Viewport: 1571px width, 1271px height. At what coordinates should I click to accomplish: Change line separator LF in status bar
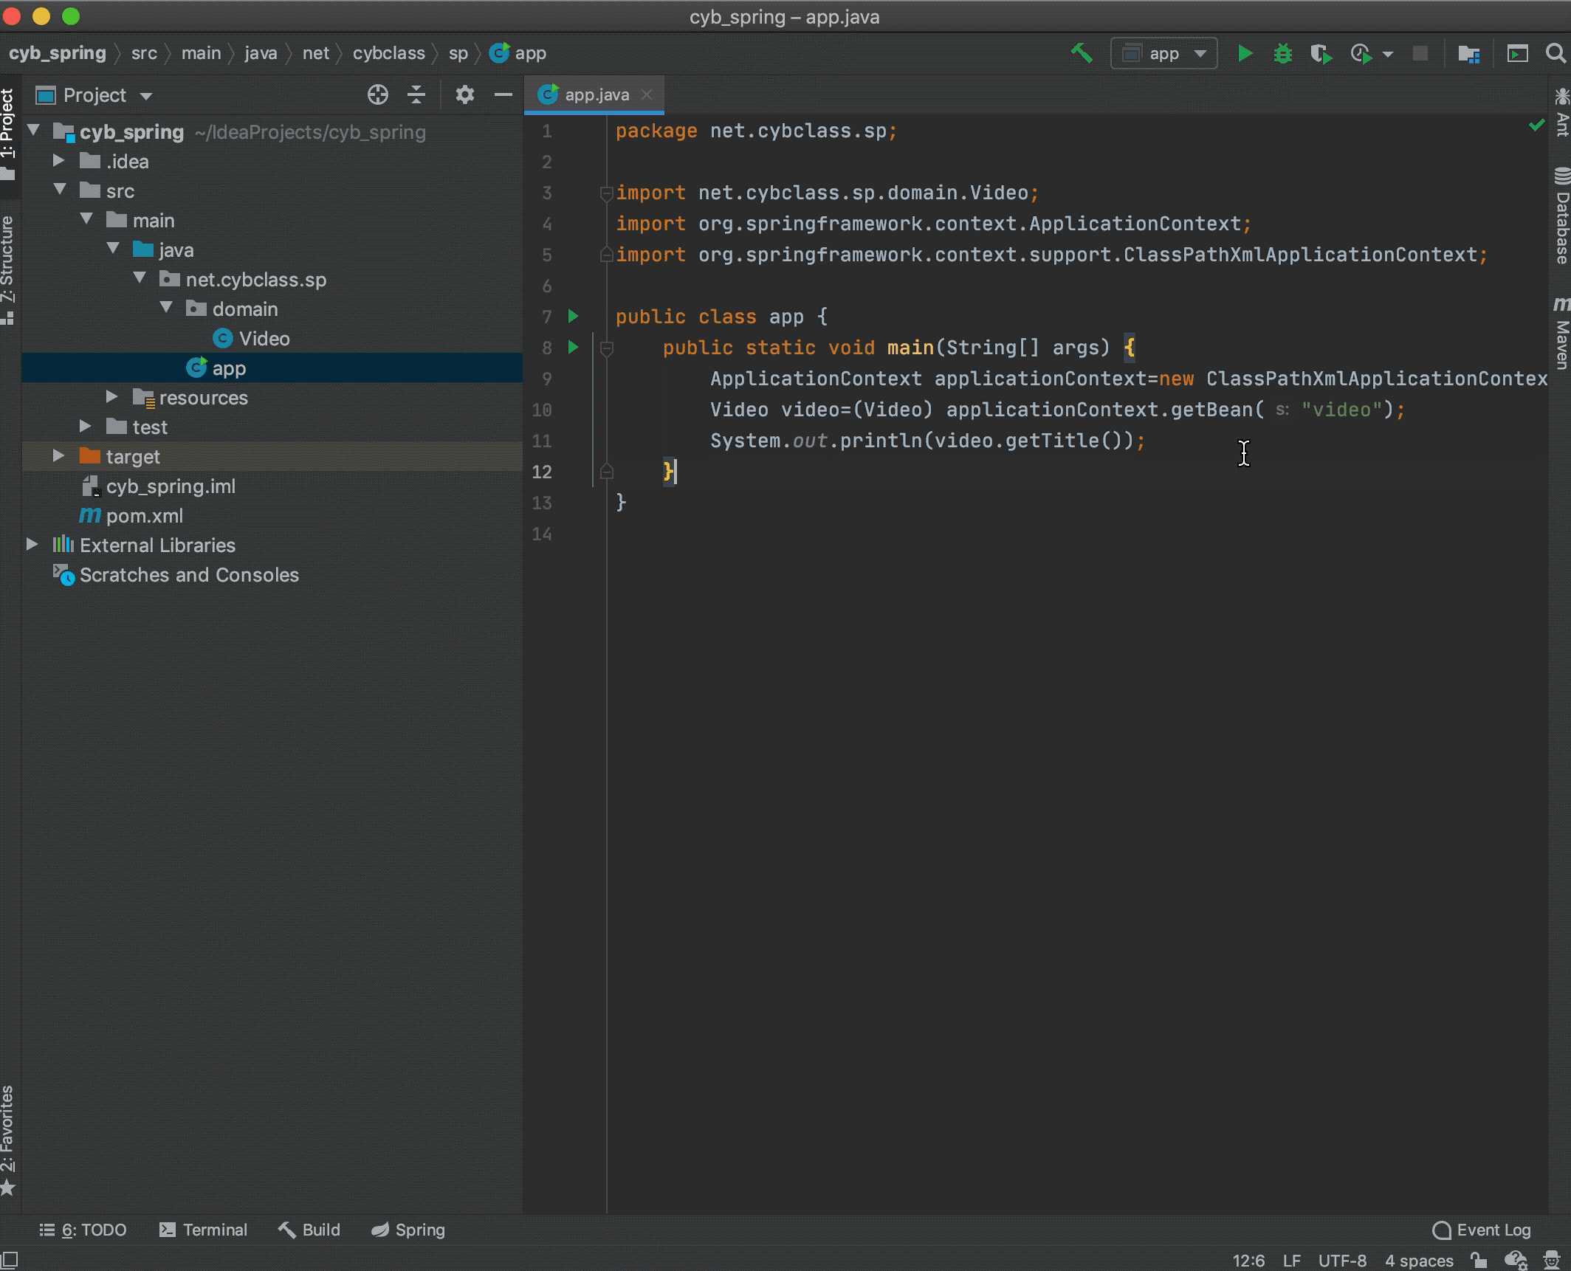click(x=1292, y=1261)
